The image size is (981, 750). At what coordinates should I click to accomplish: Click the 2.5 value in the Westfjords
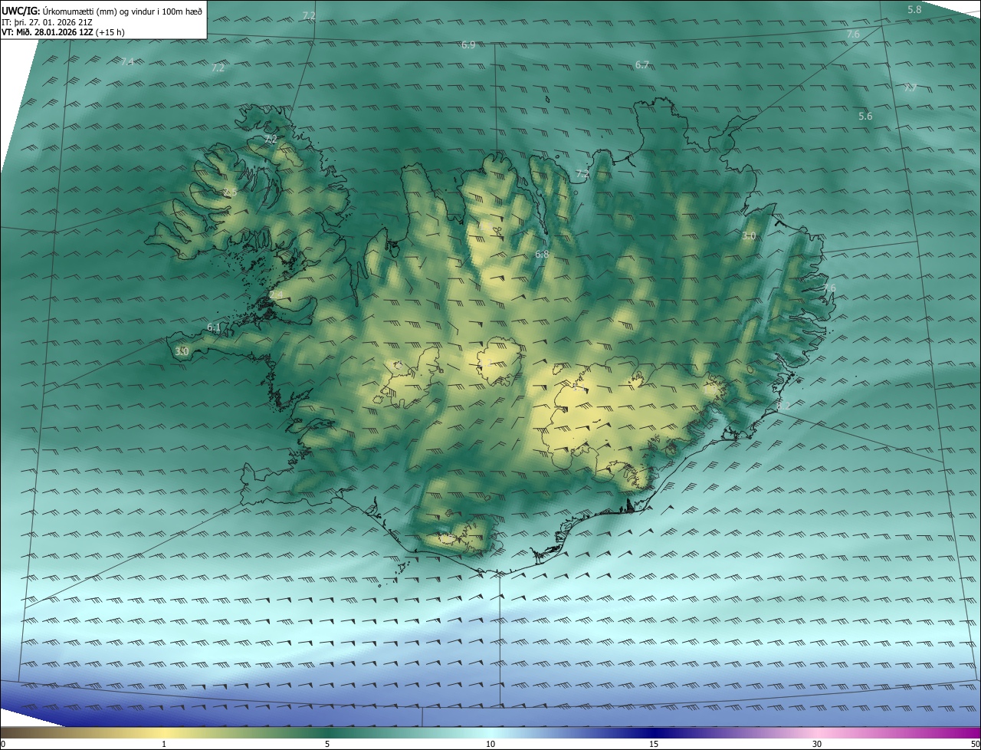(x=230, y=192)
